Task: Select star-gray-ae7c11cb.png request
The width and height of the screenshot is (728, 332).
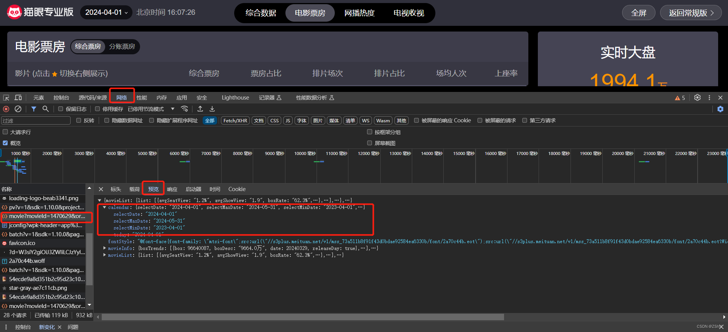Action: pos(43,288)
